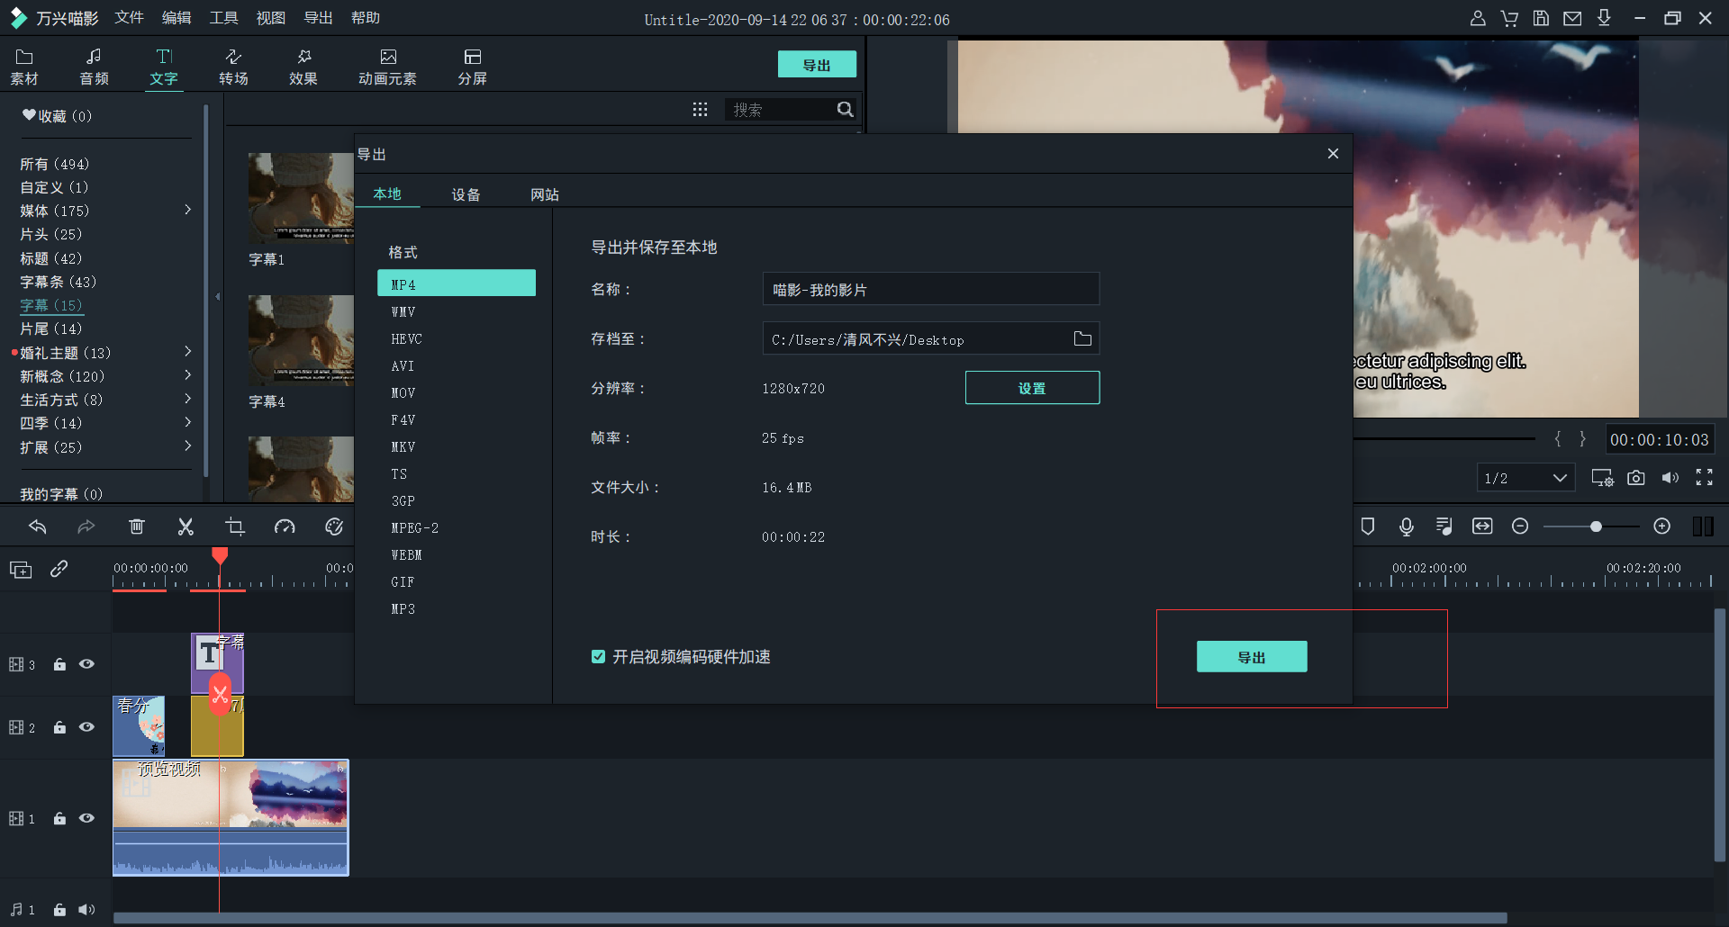Screen dimensions: 1729x927
Task: Lock video track 1
Action: (x=59, y=818)
